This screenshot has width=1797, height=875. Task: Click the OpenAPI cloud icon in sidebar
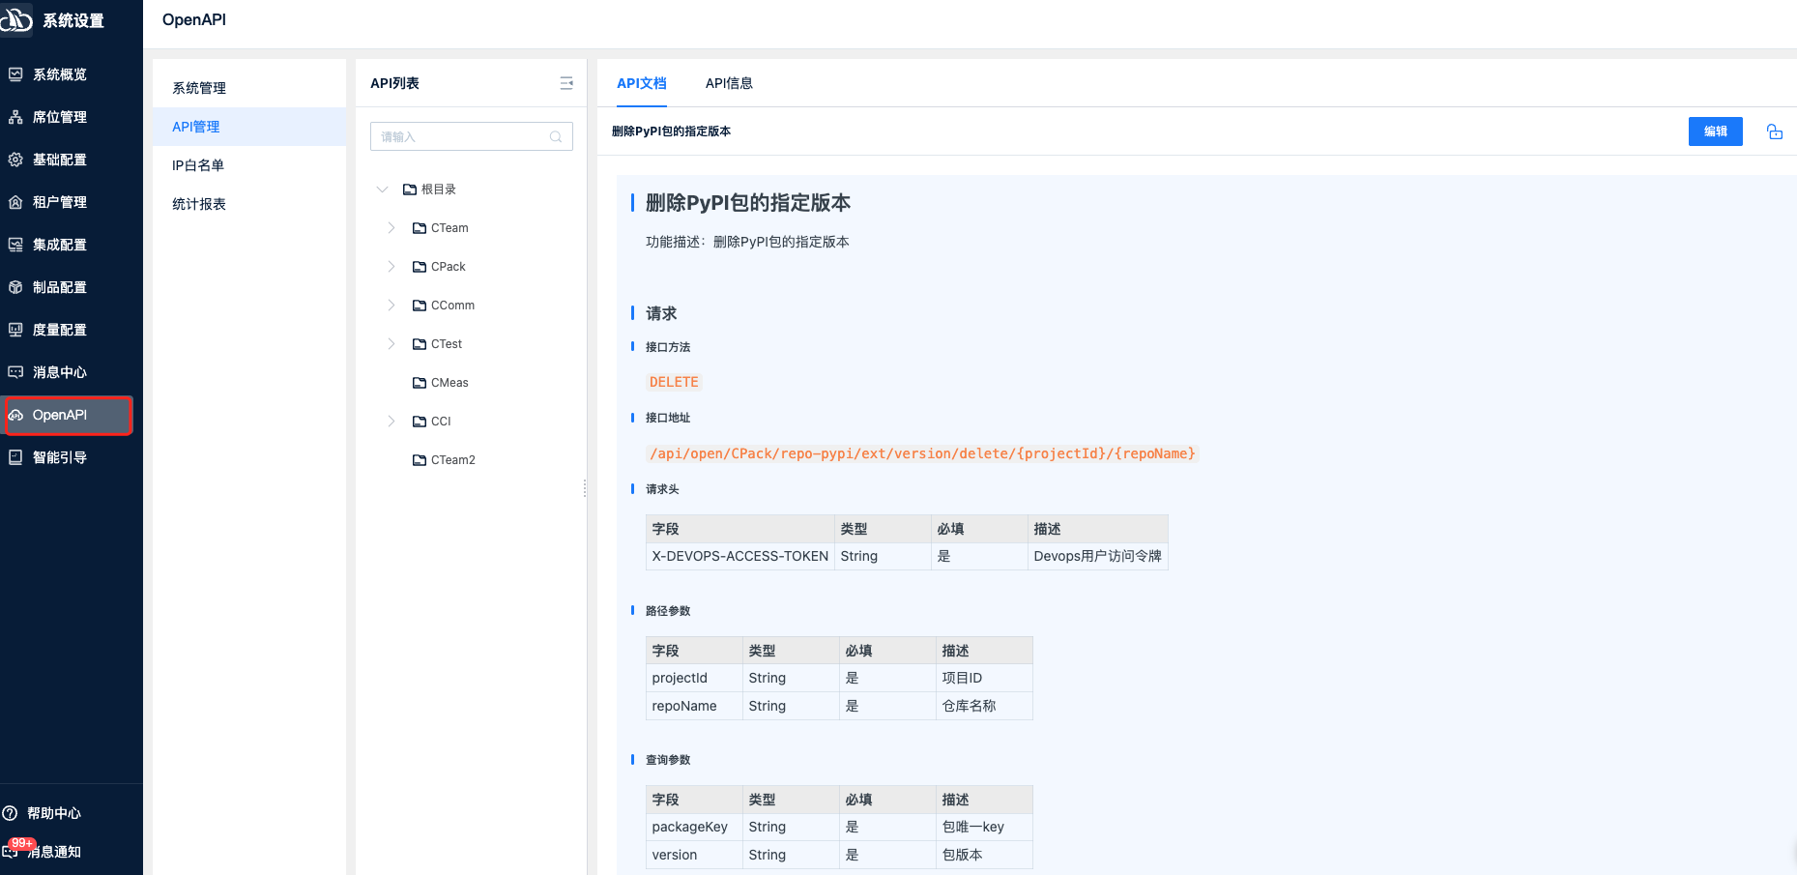pos(15,415)
